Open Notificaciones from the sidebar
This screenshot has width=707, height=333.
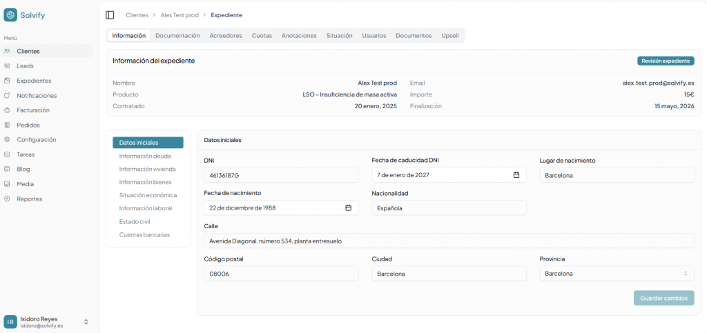[37, 95]
